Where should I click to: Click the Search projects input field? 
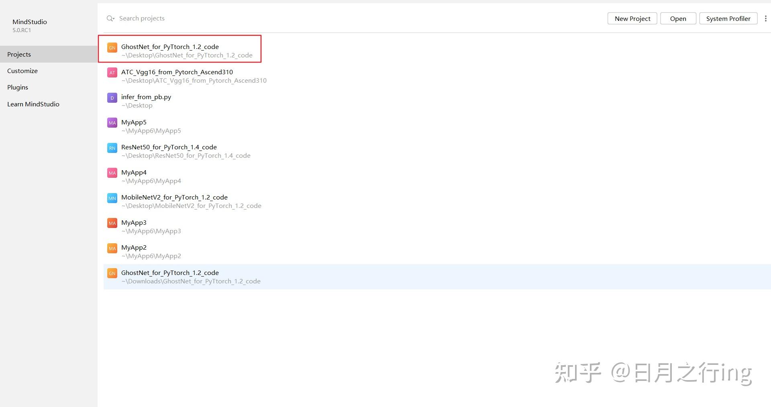(x=161, y=18)
